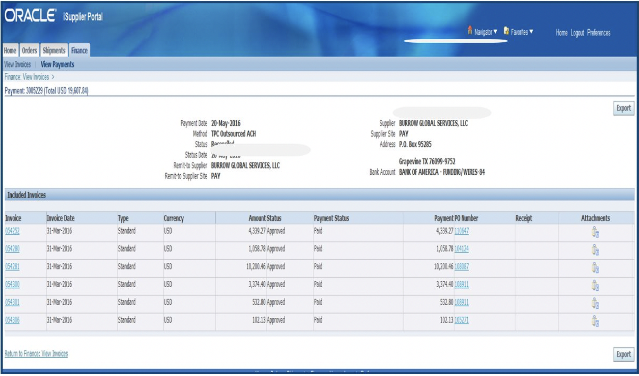This screenshot has width=639, height=376.
Task: Open the Preferences link
Action: 599,33
